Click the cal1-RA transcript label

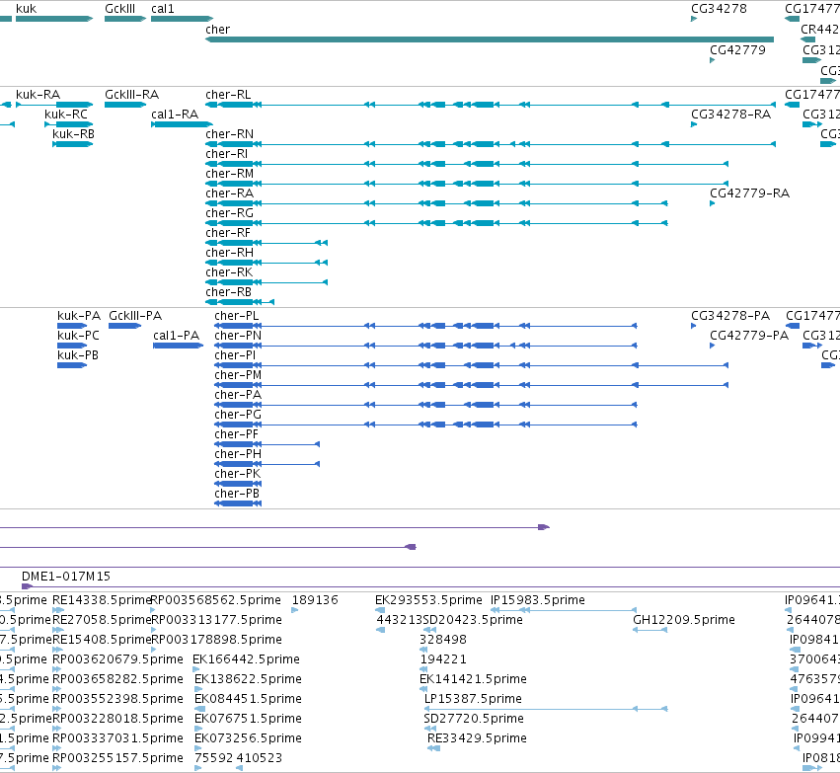tap(175, 115)
